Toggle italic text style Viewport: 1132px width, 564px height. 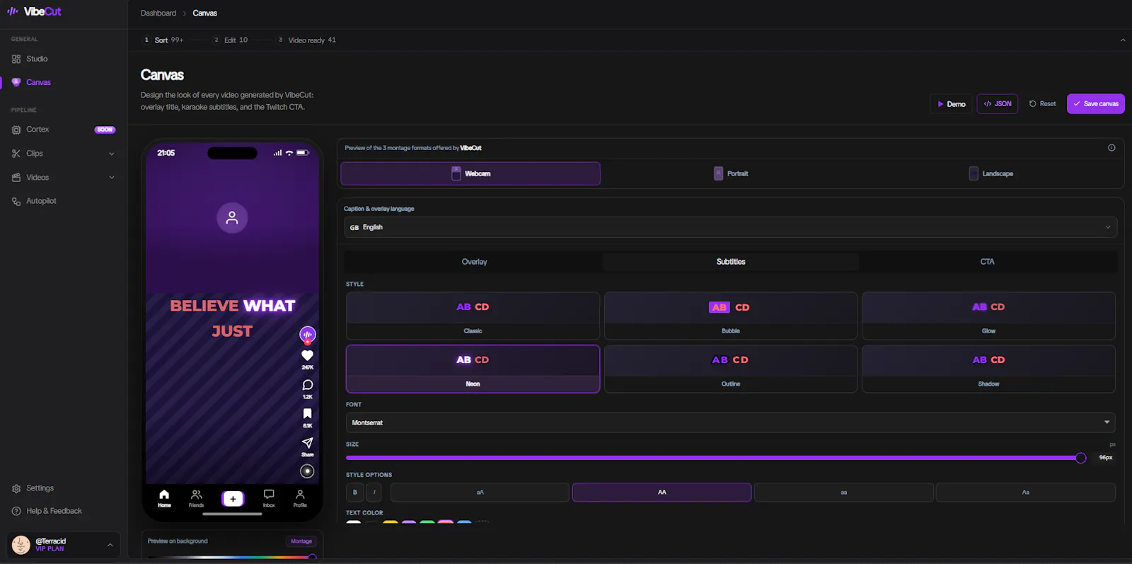click(374, 493)
